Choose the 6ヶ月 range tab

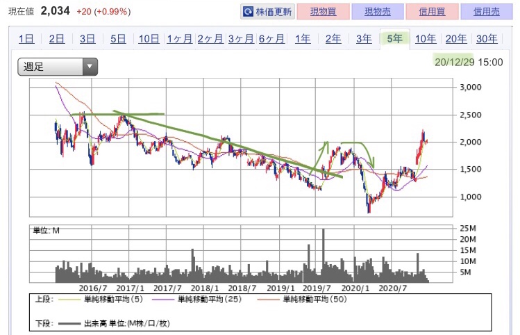point(271,39)
